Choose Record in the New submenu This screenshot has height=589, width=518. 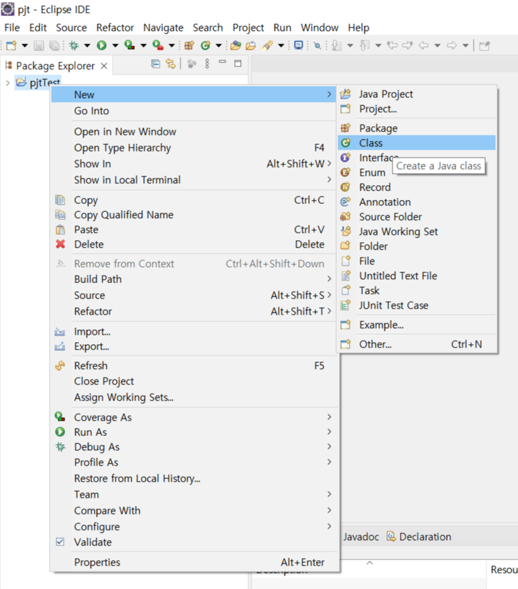(417, 187)
